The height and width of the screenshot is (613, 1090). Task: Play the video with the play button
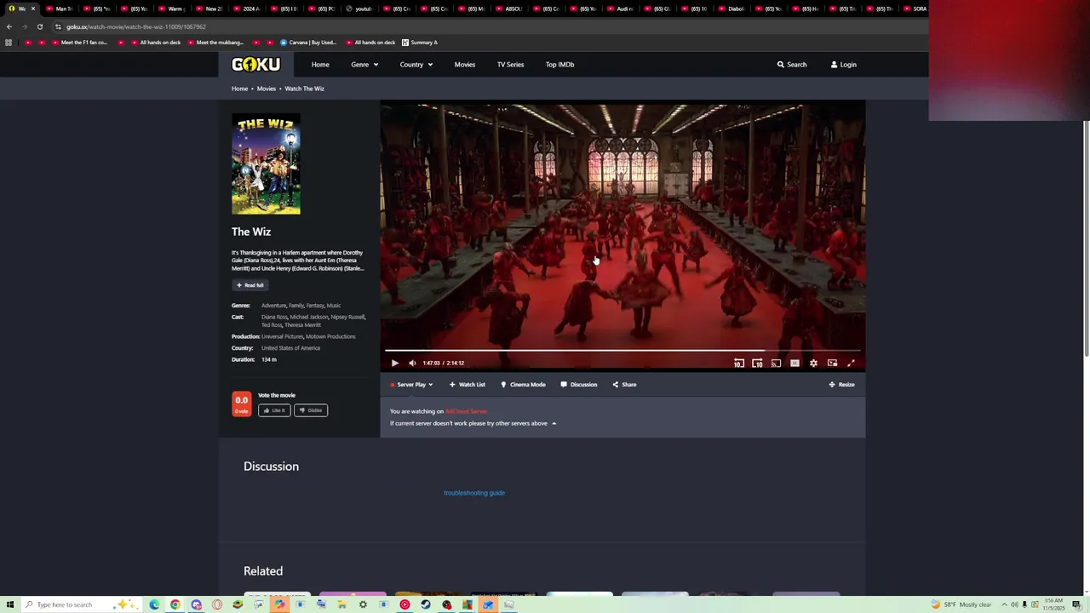click(395, 364)
